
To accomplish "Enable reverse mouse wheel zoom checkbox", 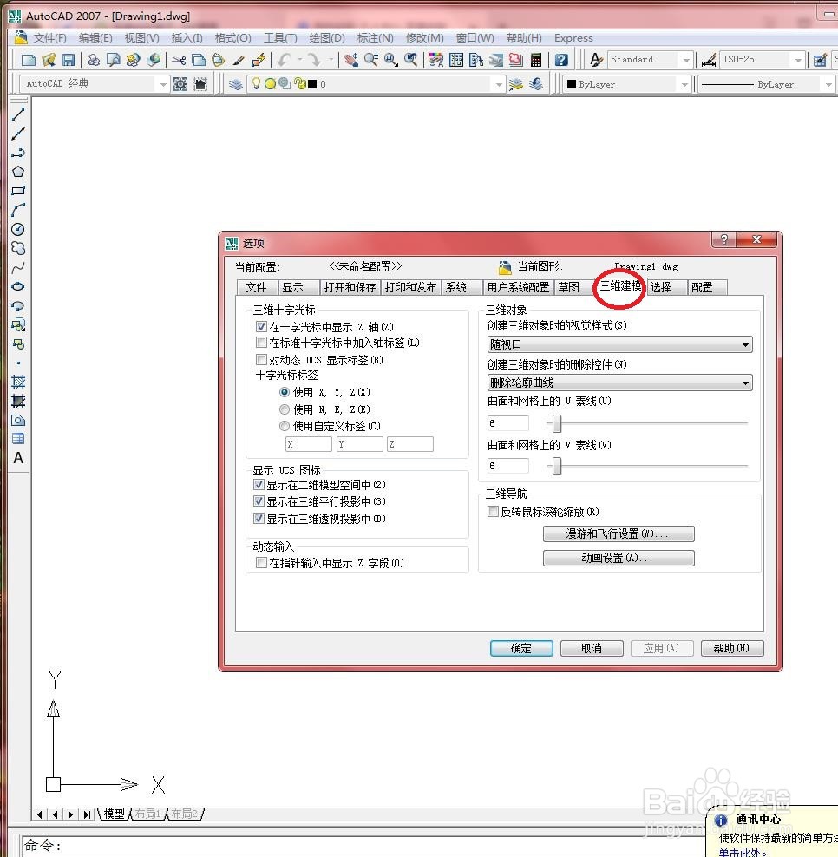I will coord(493,512).
